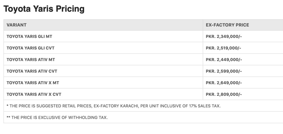283x134 pixels.
Task: Select the EX-FACTORY PRICE column header
Action: click(227, 25)
